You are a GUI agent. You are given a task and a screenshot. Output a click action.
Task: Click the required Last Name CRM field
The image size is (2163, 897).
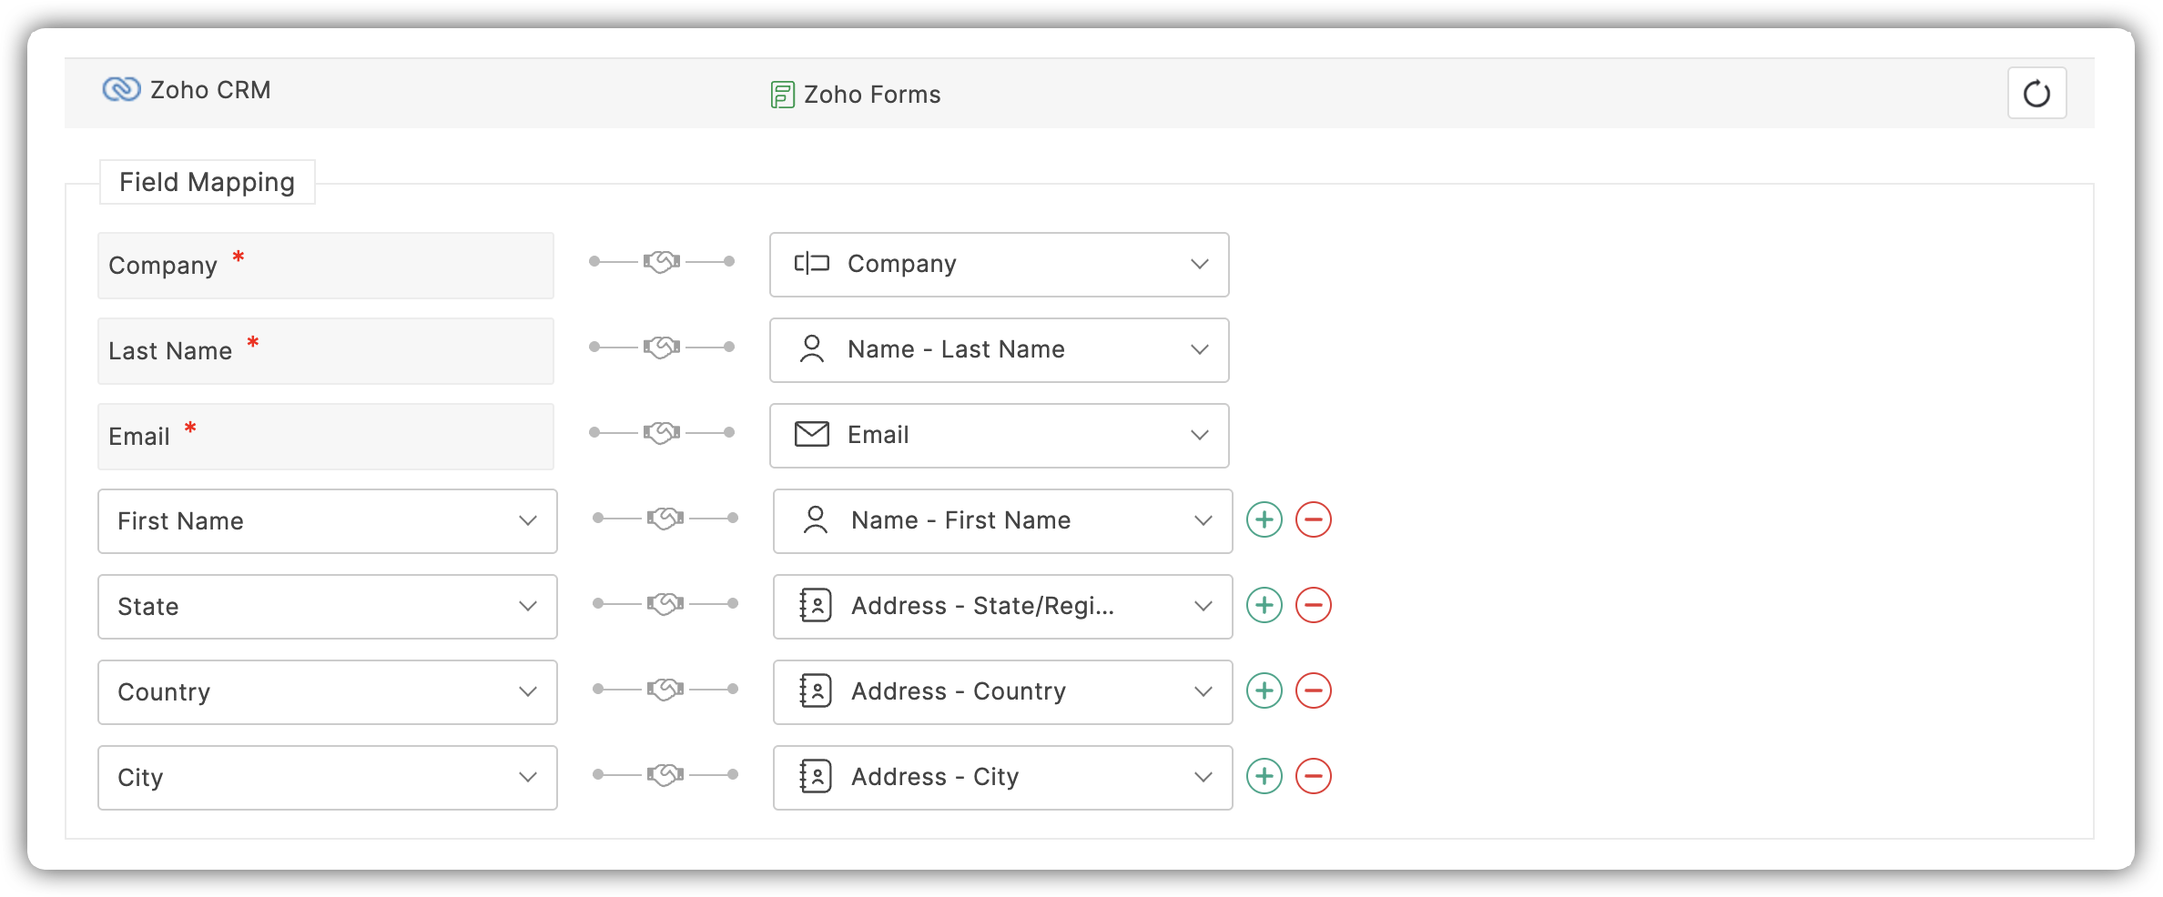click(x=325, y=351)
